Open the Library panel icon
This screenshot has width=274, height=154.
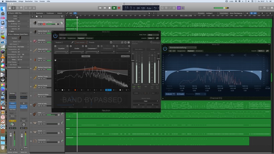10,8
